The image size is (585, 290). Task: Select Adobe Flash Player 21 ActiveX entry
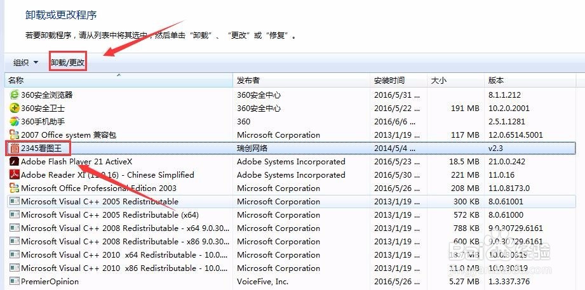click(76, 162)
